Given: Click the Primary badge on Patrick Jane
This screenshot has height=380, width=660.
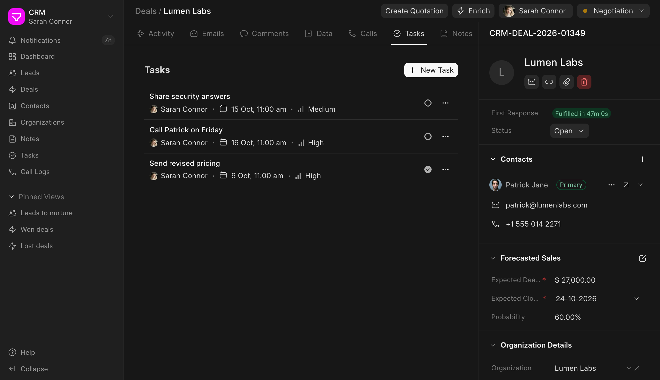Looking at the screenshot, I should pos(571,185).
